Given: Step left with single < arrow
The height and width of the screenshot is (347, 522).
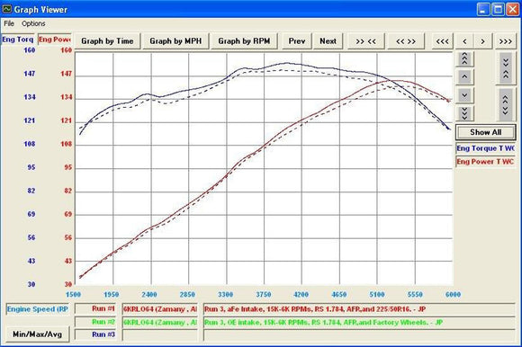Looking at the screenshot, I should click(x=464, y=41).
